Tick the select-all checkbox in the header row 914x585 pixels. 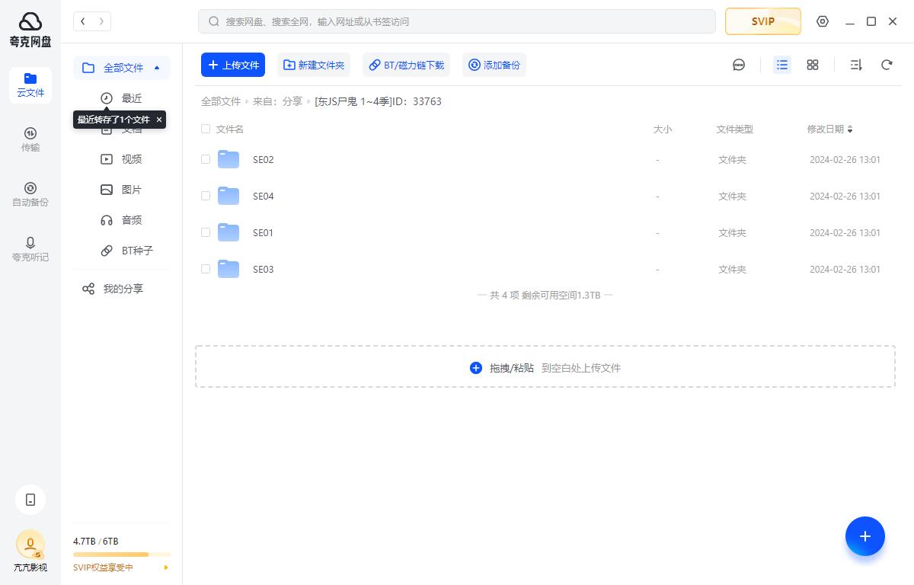pyautogui.click(x=206, y=129)
